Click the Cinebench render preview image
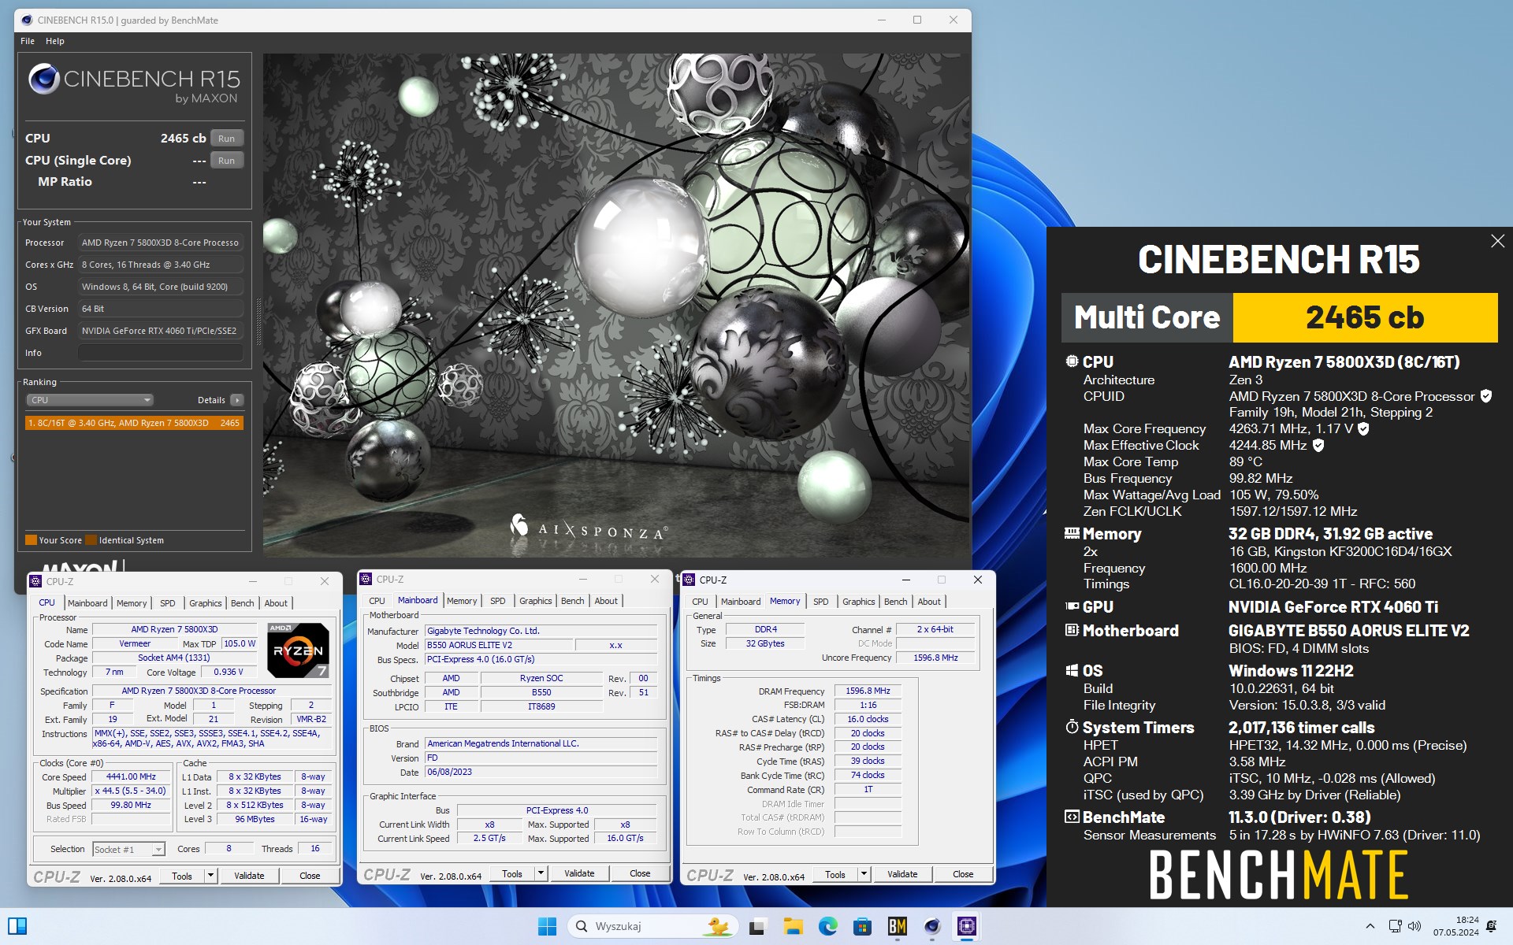Image resolution: width=1513 pixels, height=945 pixels. 615,306
